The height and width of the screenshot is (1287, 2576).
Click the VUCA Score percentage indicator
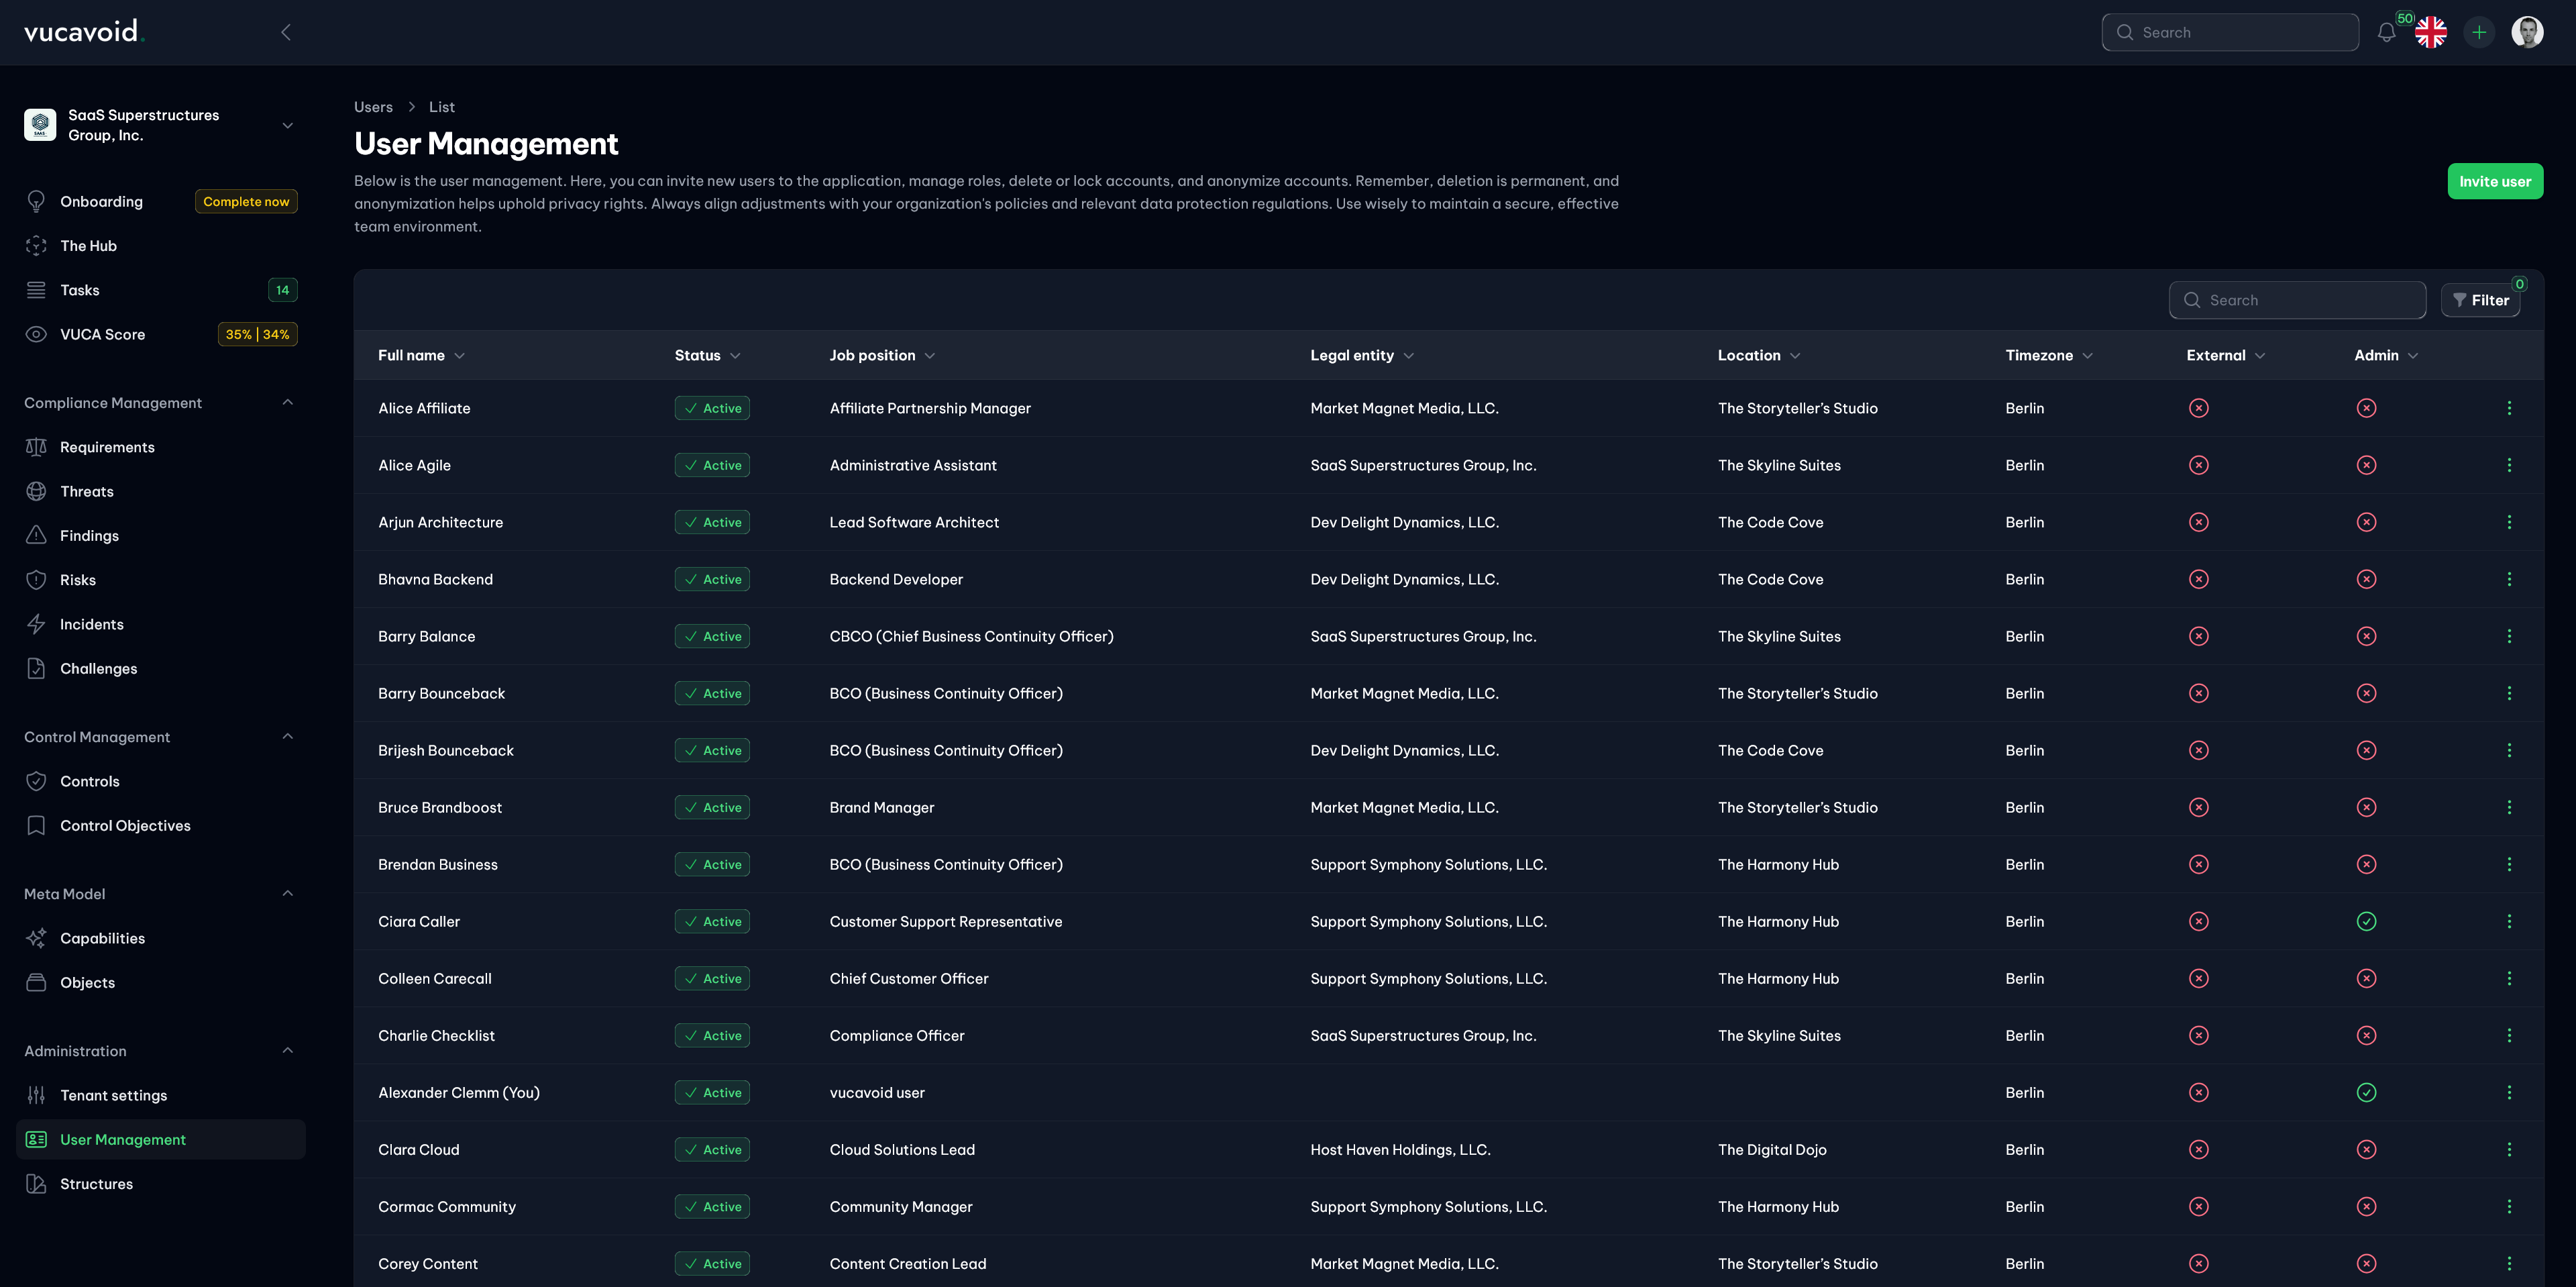pos(257,334)
